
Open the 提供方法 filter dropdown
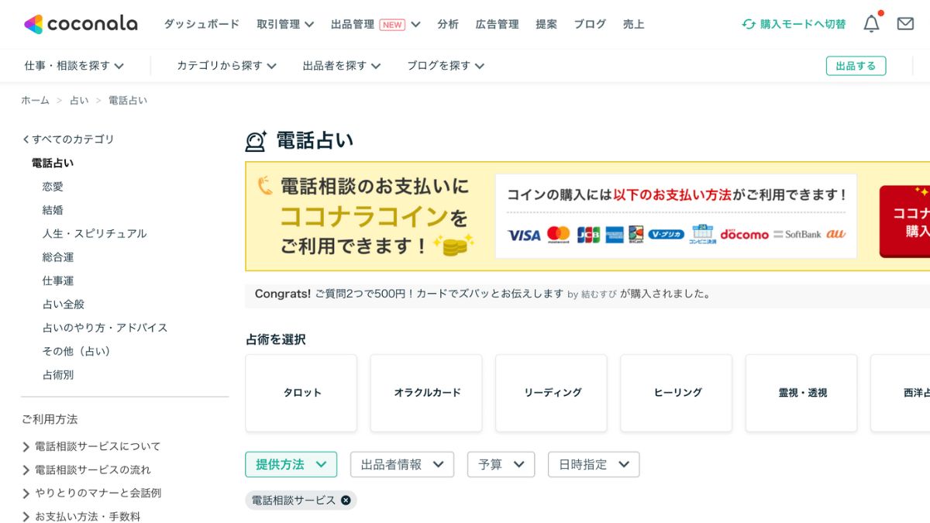pos(291,464)
